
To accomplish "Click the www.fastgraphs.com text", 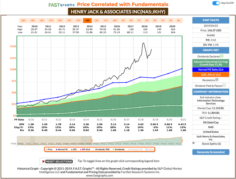I will pos(100,176).
